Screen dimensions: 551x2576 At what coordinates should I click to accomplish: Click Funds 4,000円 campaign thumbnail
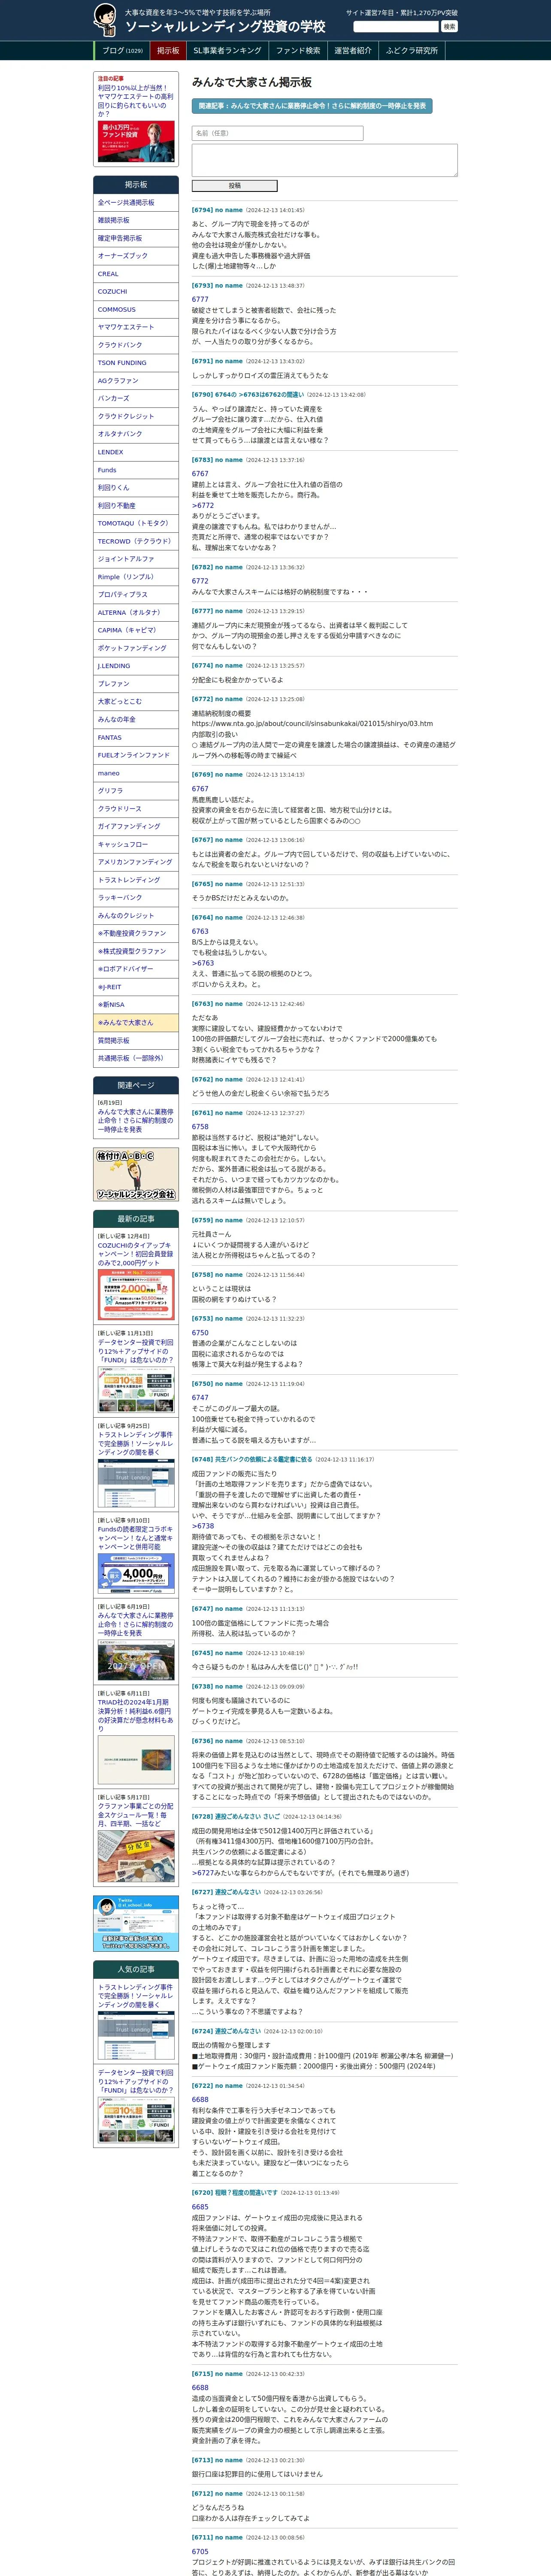[x=136, y=1574]
